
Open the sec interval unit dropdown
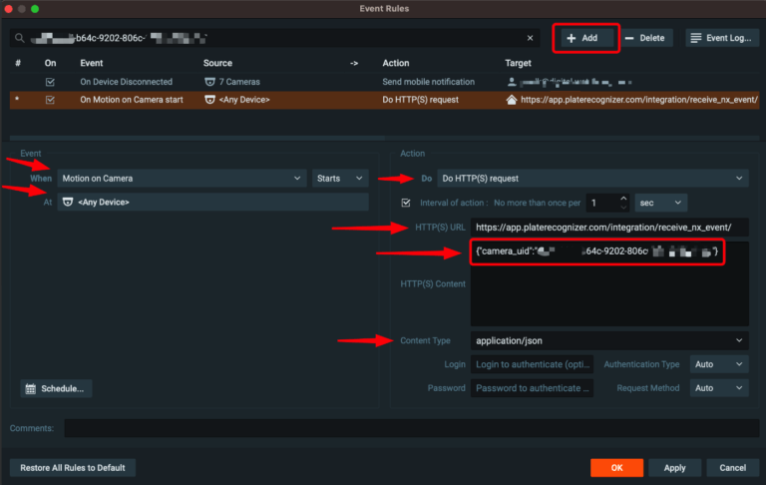pyautogui.click(x=660, y=203)
